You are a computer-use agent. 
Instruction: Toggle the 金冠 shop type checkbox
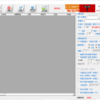tap(89, 45)
